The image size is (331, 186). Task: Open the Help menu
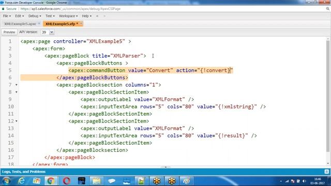click(x=86, y=16)
